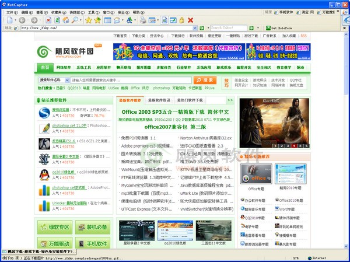Click the Add to Favorites star icon
Image resolution: width=350 pixels, height=262 pixels.
pyautogui.click(x=97, y=20)
